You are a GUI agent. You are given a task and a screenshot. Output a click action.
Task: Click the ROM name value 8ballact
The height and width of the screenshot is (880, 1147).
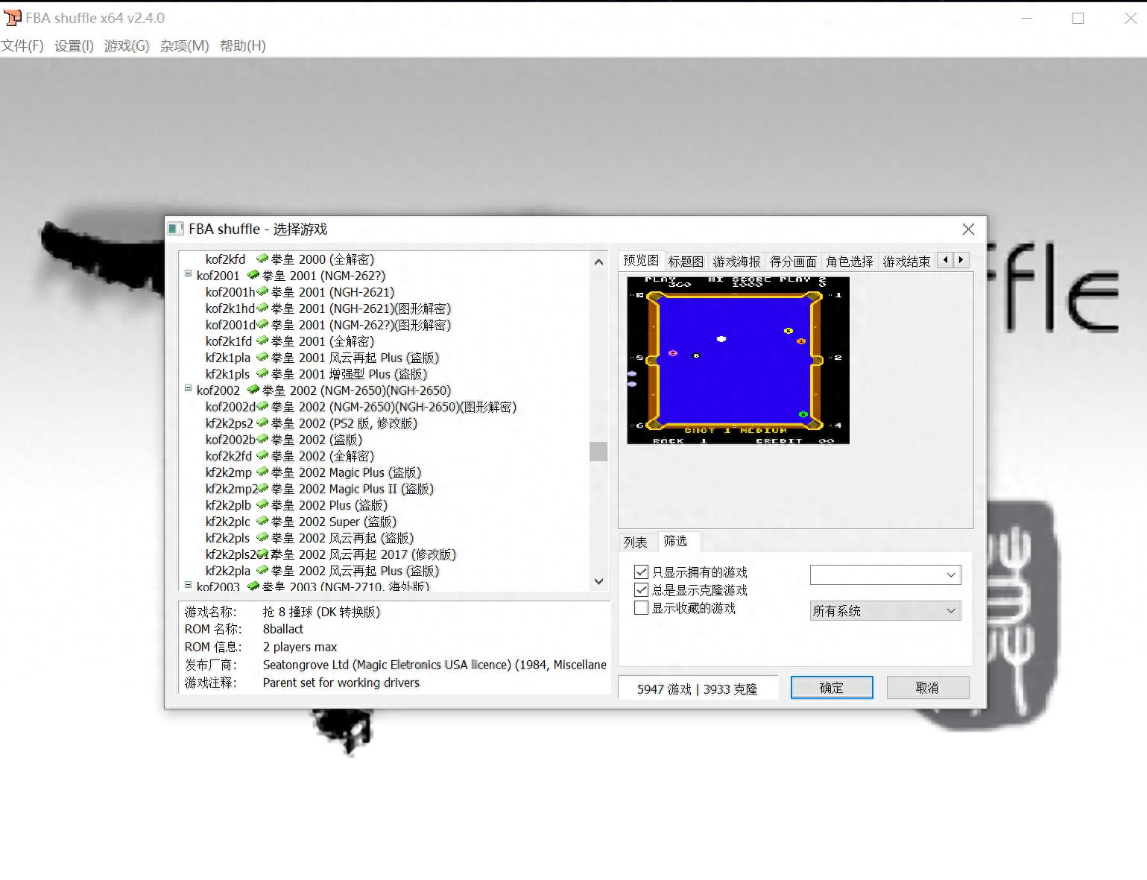(283, 629)
